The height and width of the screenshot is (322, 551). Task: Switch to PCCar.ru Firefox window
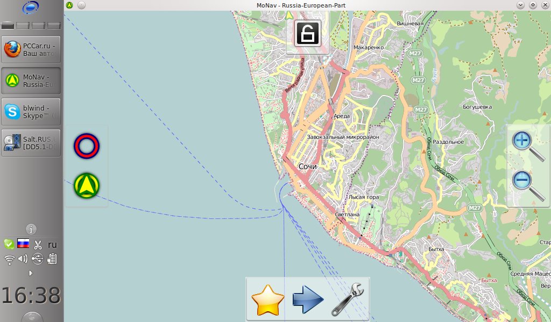tap(31, 50)
